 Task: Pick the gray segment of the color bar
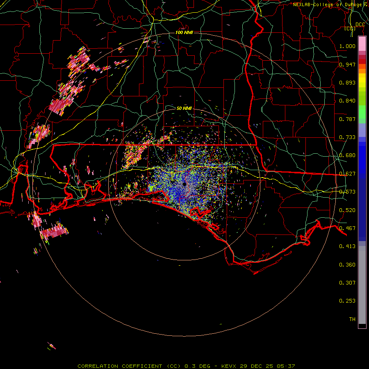(x=362, y=285)
